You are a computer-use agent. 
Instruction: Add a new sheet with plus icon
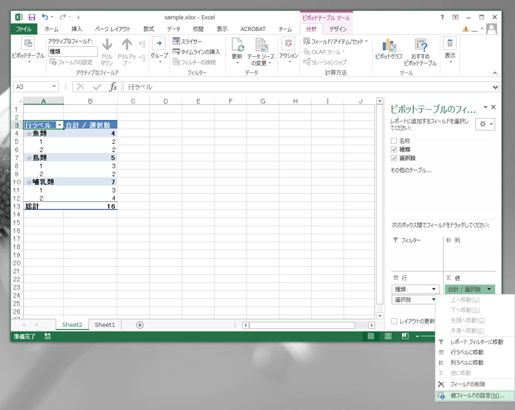(139, 325)
